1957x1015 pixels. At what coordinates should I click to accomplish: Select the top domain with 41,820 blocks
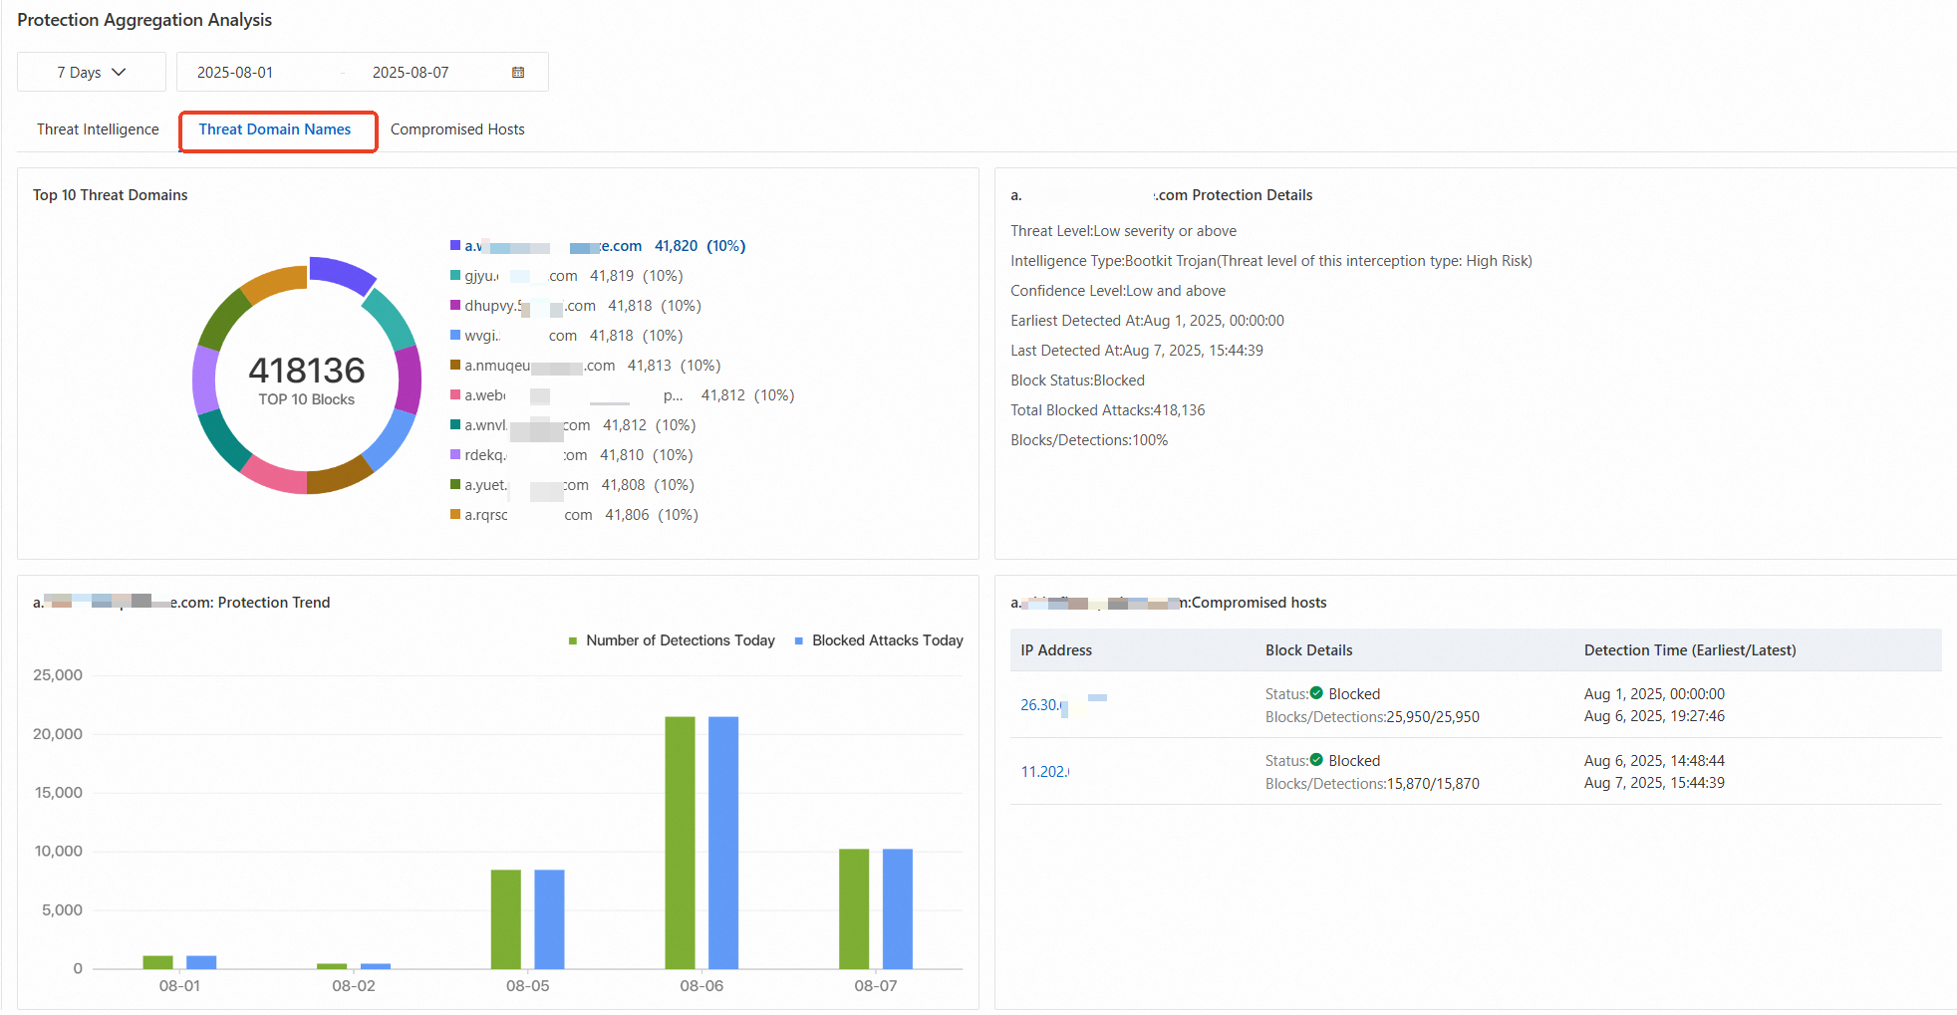click(x=598, y=246)
